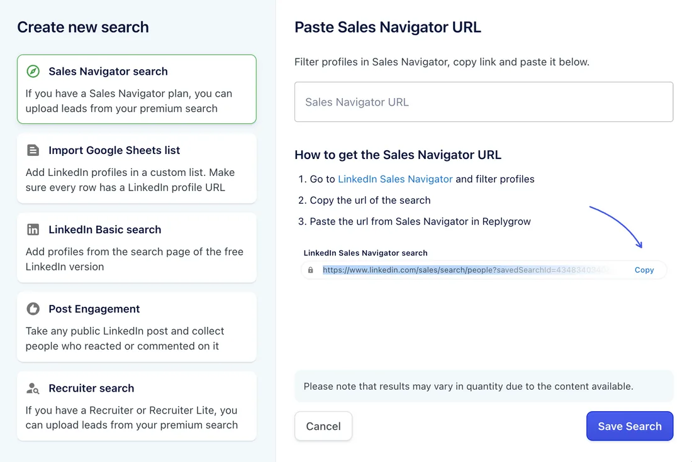
Task: Click the thumbs-up icon of Post Engagement
Action: (33, 309)
